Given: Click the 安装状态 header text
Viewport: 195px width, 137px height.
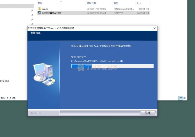Looking at the screenshot, I should tap(36, 33).
